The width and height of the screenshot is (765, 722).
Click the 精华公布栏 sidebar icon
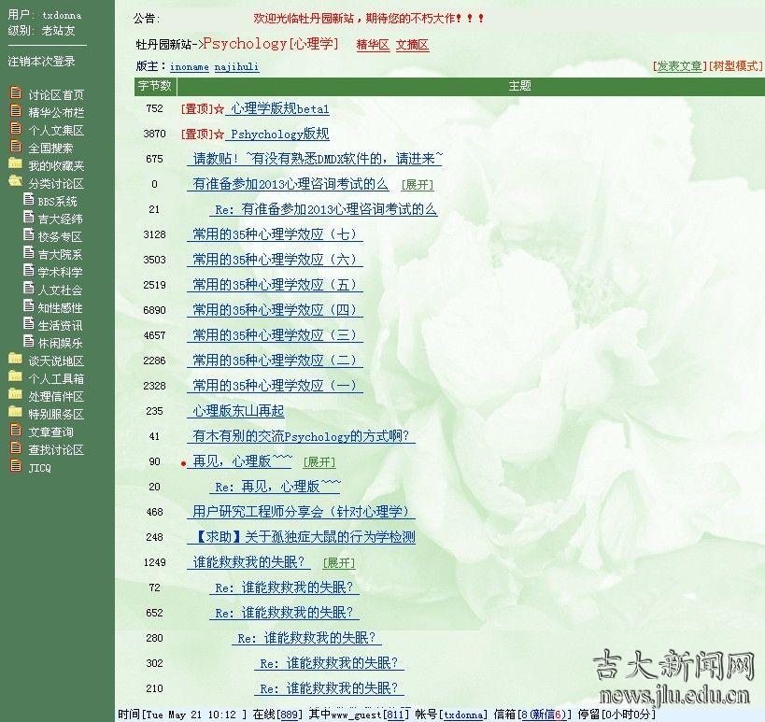pyautogui.click(x=15, y=111)
